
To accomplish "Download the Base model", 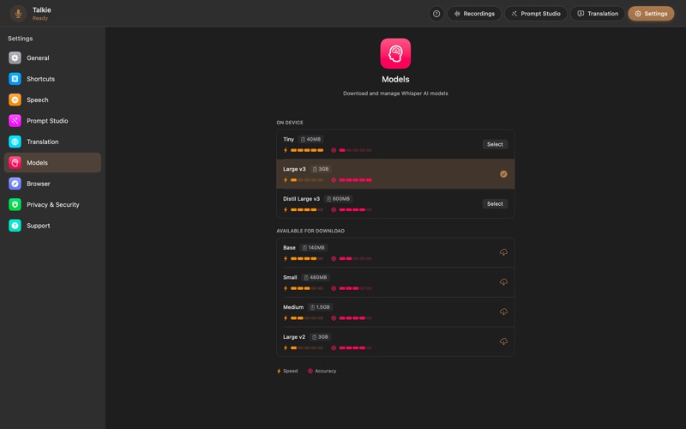I will [503, 252].
